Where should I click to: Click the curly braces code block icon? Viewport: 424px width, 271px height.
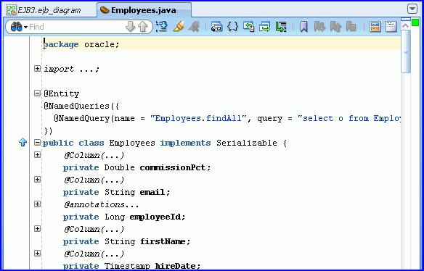click(232, 27)
